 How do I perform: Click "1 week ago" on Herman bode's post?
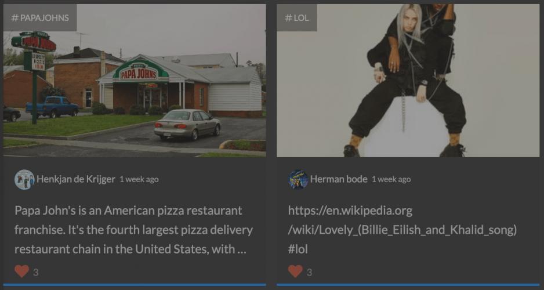click(391, 179)
